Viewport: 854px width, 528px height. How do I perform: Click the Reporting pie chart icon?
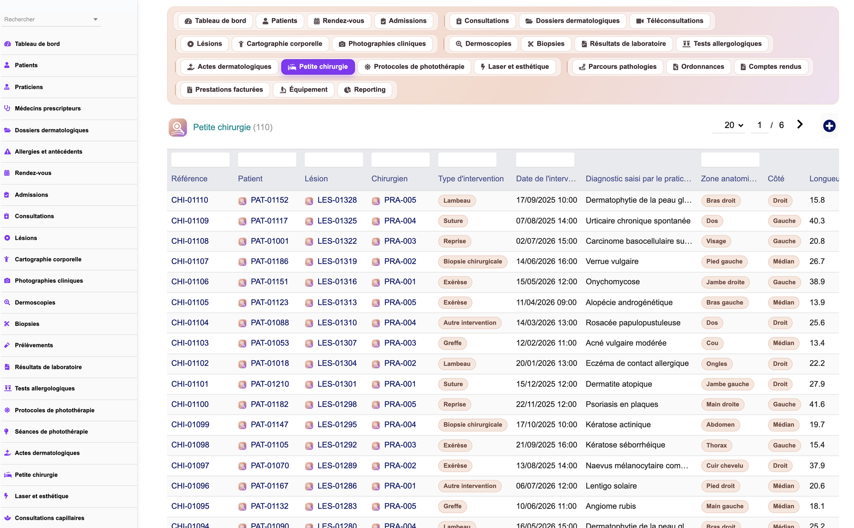click(348, 90)
